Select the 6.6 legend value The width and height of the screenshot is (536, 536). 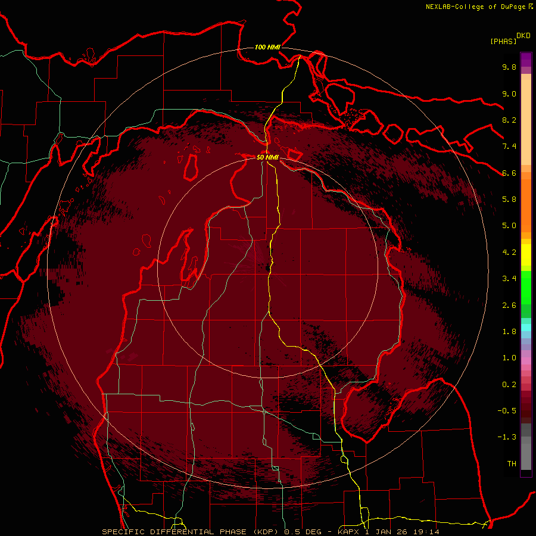(x=509, y=173)
